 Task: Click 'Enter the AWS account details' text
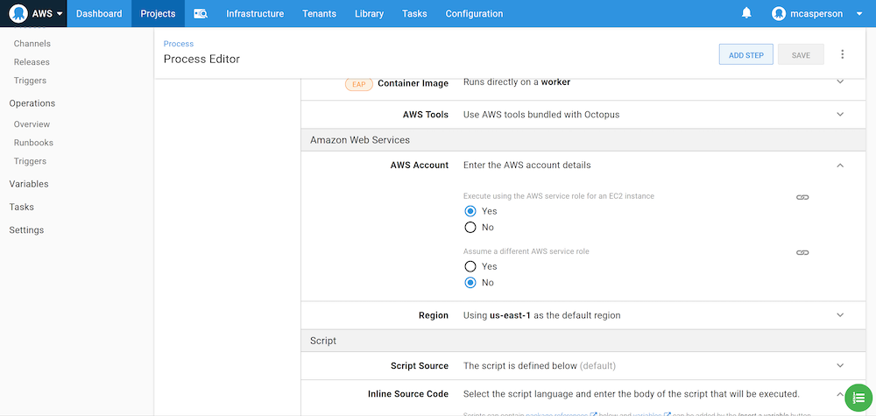tap(526, 166)
